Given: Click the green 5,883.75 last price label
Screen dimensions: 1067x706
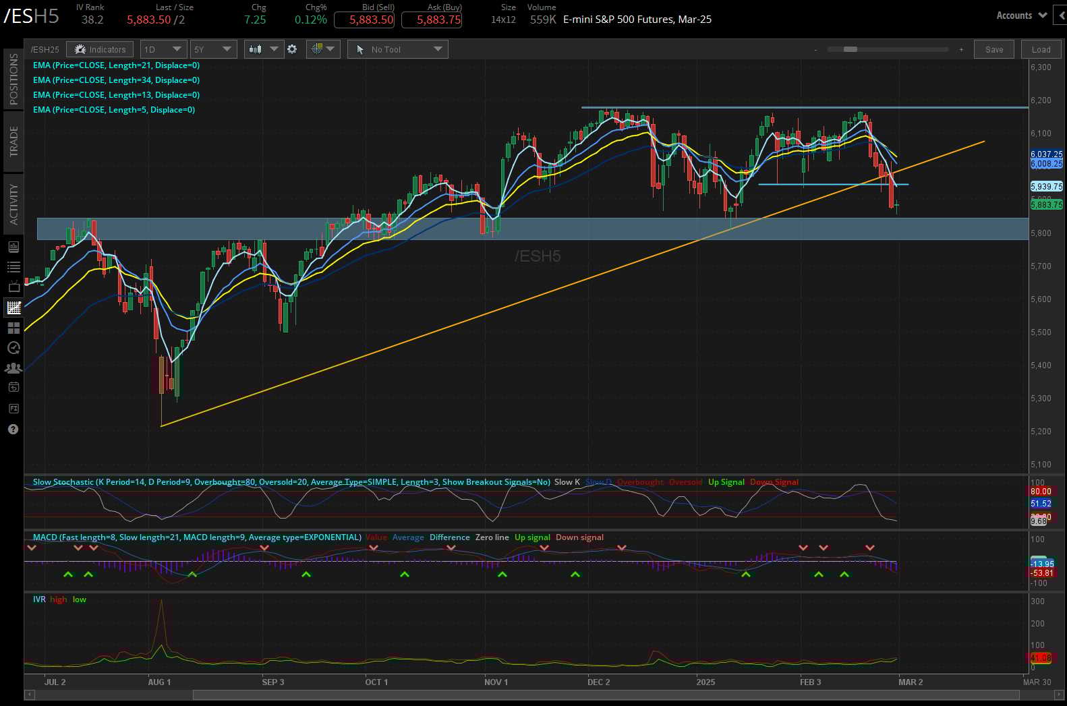Looking at the screenshot, I should 1046,204.
